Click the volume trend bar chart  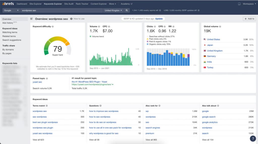pos(111,57)
